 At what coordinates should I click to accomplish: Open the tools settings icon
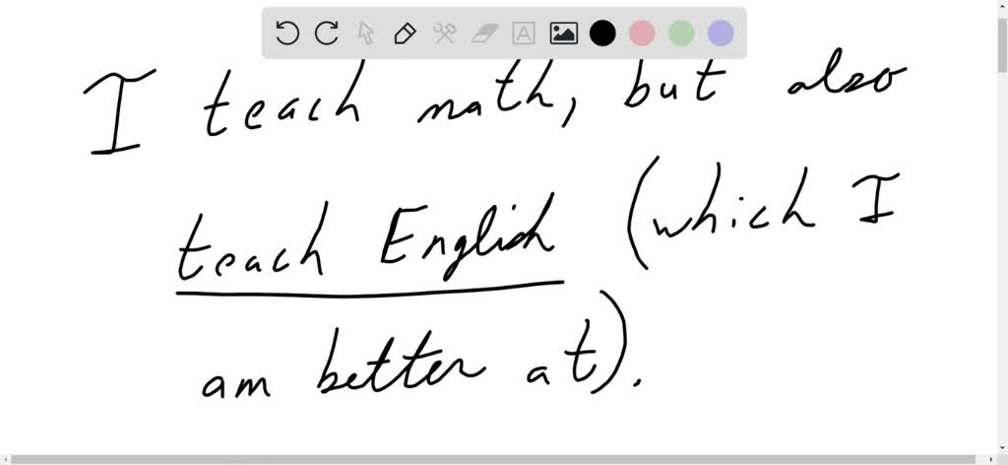click(x=444, y=33)
